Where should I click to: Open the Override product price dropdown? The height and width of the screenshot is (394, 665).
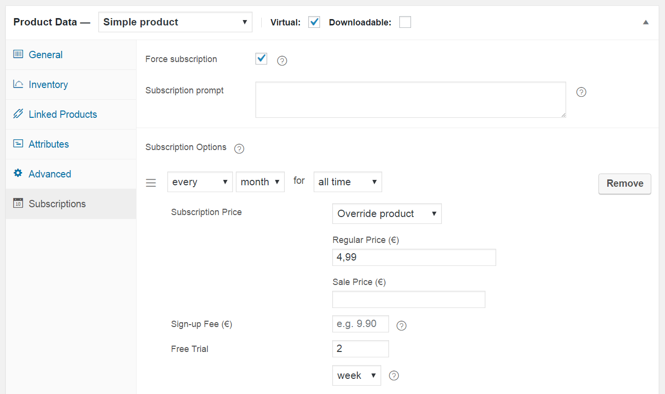(x=387, y=214)
